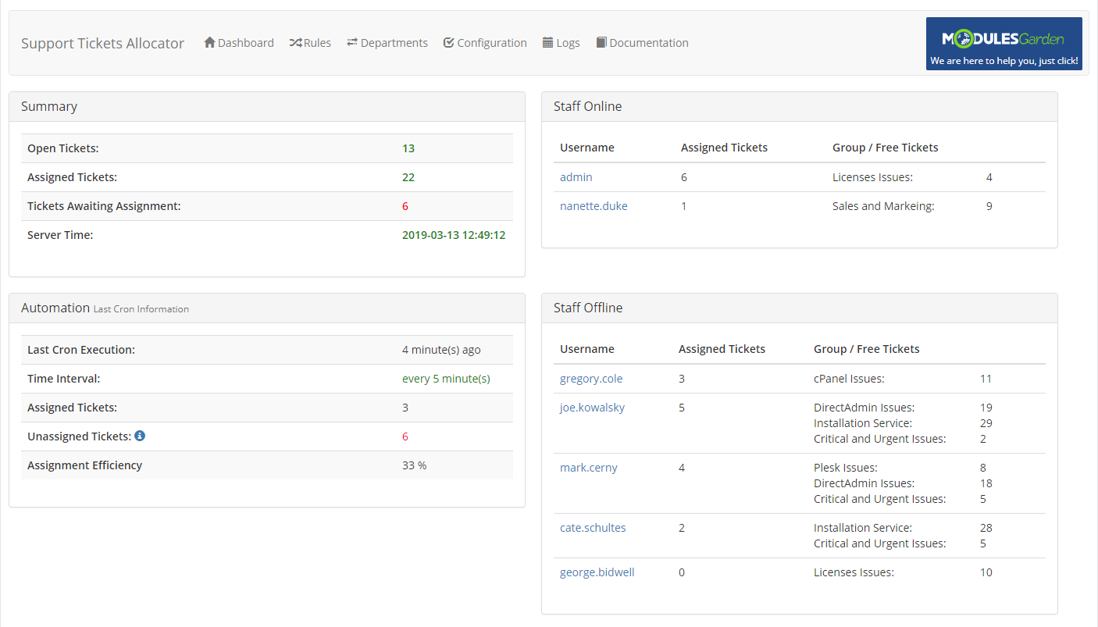Click the Support Tickets Allocator title
1098x627 pixels.
pyautogui.click(x=102, y=43)
